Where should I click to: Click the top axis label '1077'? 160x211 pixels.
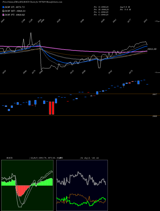click(129, 21)
